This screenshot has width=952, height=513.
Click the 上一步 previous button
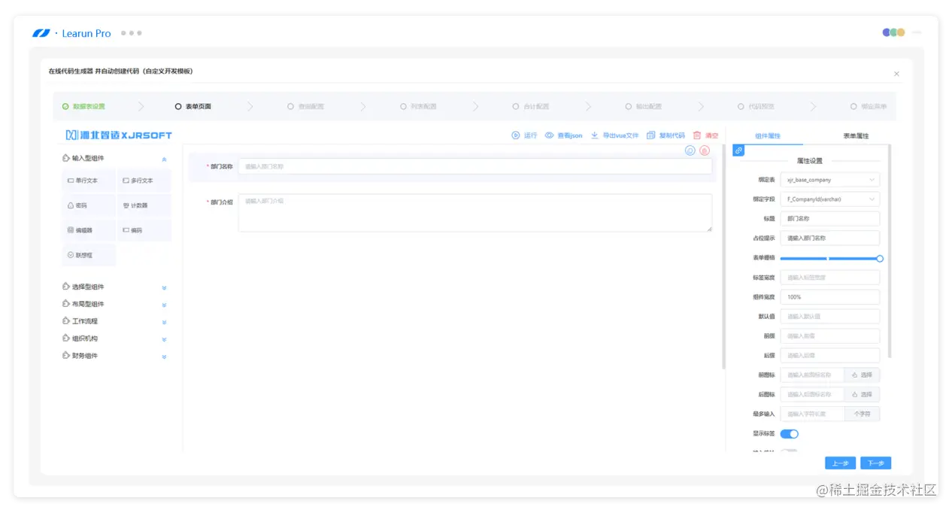point(840,463)
